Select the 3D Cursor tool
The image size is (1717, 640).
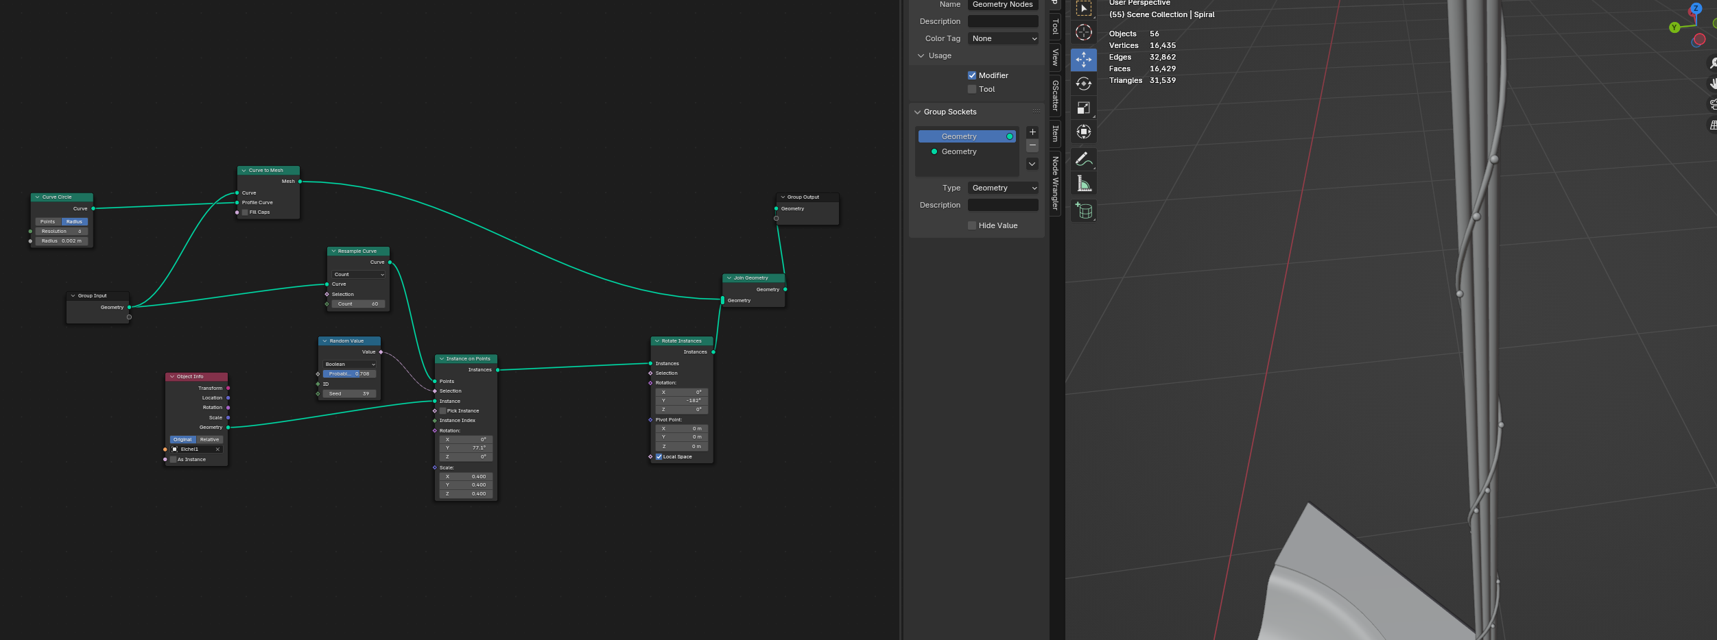click(1083, 32)
